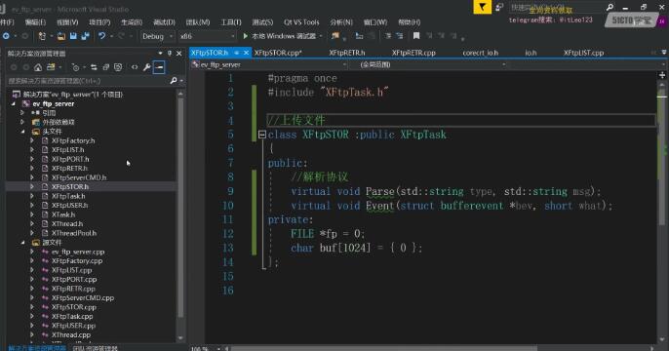Select XThreadPool.h in the tree
The width and height of the screenshot is (669, 351).
click(x=74, y=233)
